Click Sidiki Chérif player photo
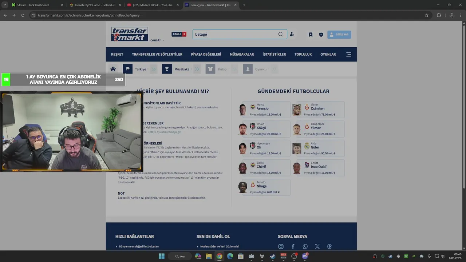 243,168
